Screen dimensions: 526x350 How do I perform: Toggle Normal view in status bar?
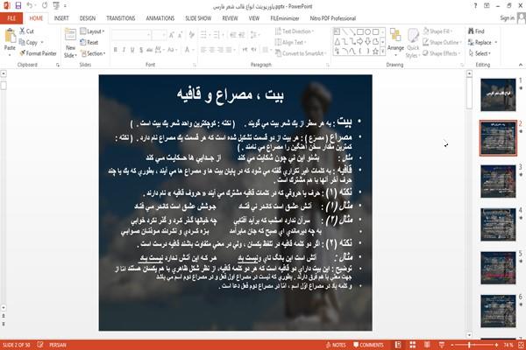click(398, 345)
